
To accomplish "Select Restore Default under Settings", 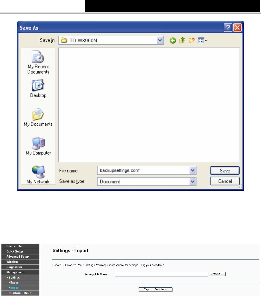I will pyautogui.click(x=20, y=293).
